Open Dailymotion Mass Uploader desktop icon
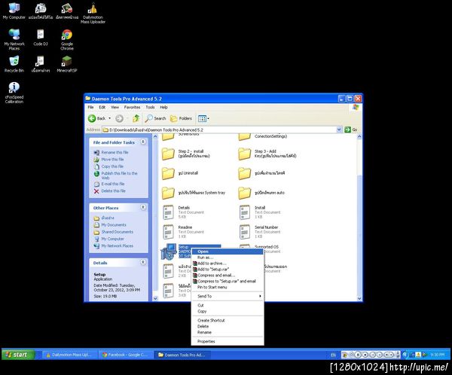 (93, 13)
